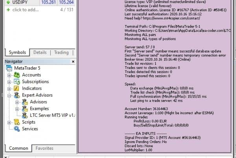
Task: Select MetaTrader 5 root label
Action: pos(27,68)
